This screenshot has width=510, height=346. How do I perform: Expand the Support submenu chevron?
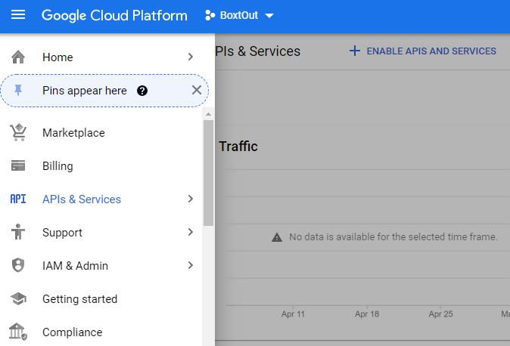[191, 233]
